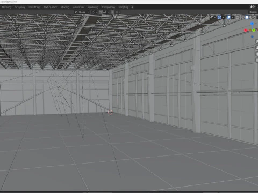This screenshot has width=258, height=193.
Task: Select Rendered viewport shading
Action: (255, 17)
